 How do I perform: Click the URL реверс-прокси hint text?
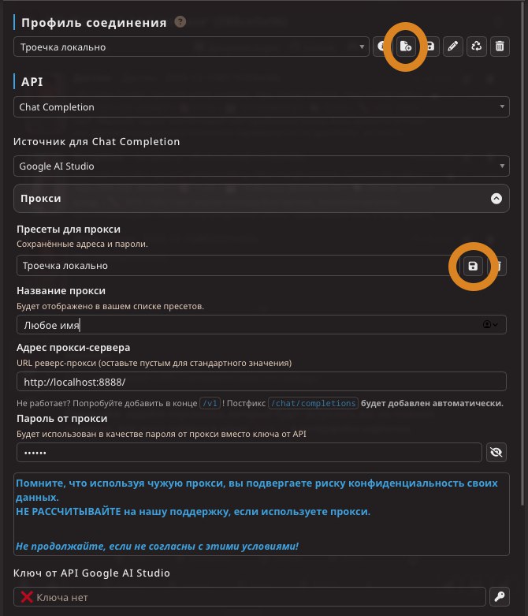pos(154,363)
